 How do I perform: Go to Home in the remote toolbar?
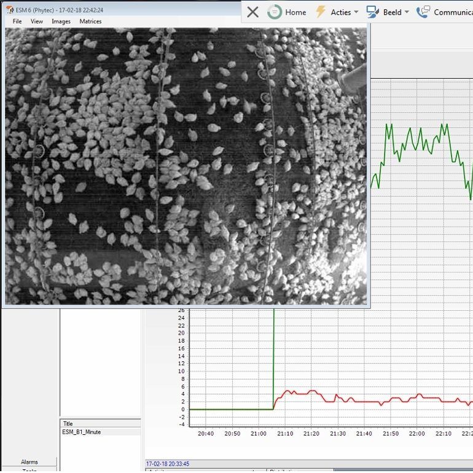tap(295, 12)
